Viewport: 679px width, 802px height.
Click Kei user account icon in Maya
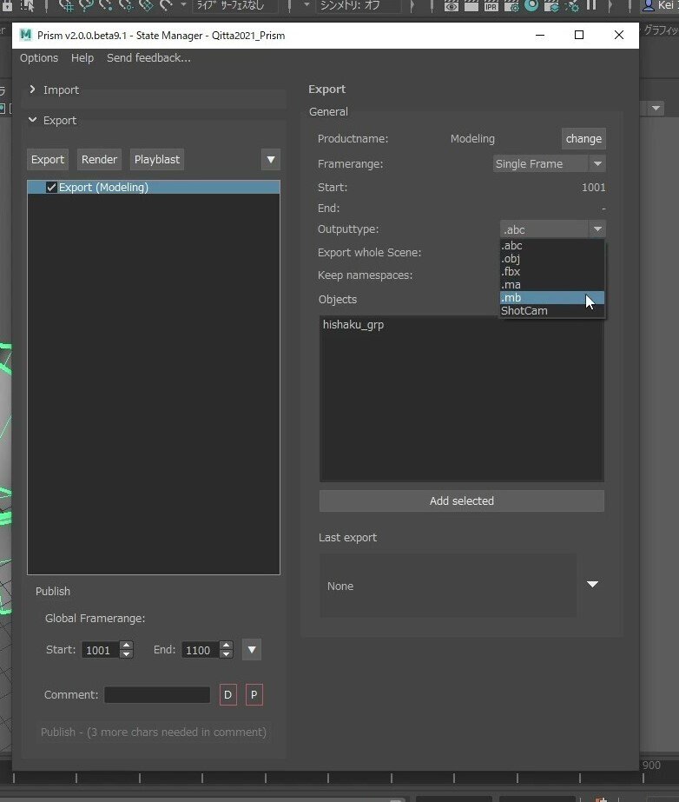pyautogui.click(x=649, y=5)
